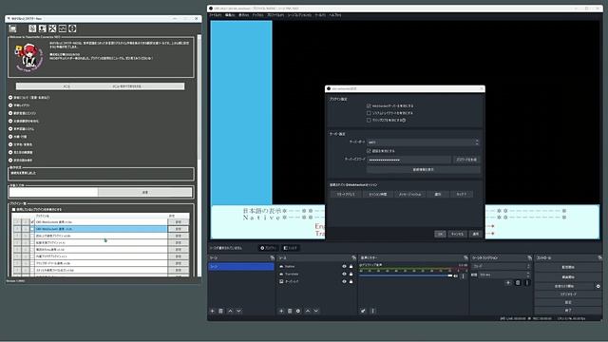
Task: Add a new scene with the plus icon in OBS Scenes dock
Action: (x=212, y=311)
